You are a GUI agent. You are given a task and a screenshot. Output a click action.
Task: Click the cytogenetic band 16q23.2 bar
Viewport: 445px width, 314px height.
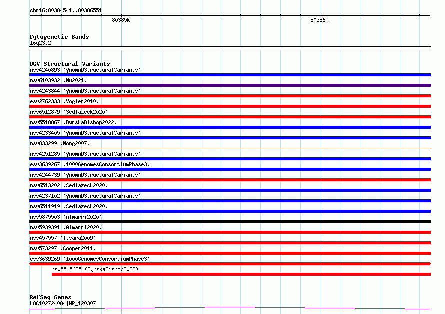tap(230, 48)
